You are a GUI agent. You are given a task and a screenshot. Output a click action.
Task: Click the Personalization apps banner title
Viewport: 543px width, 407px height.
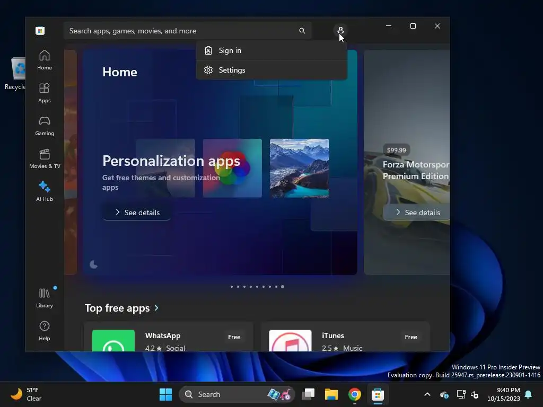(x=171, y=161)
